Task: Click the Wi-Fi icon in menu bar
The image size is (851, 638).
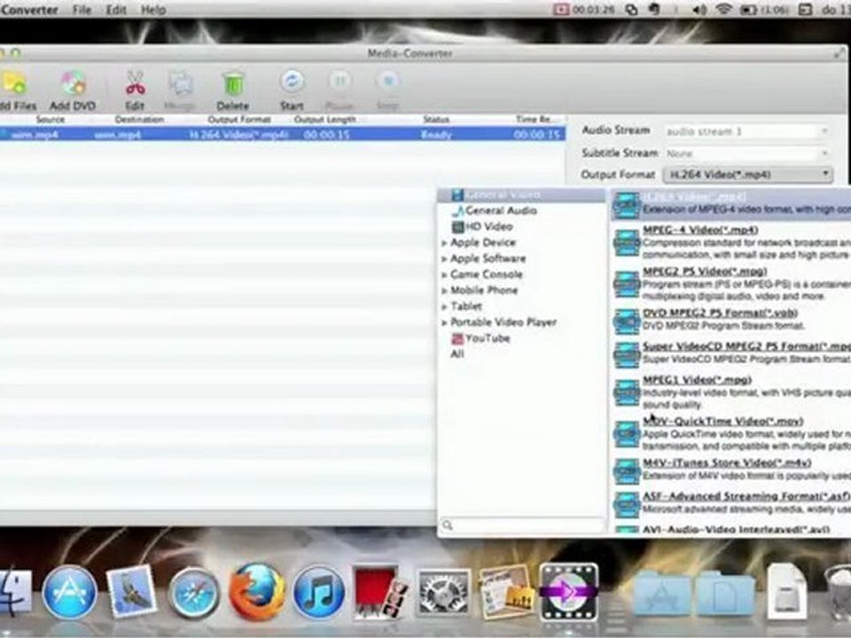Action: 723,10
